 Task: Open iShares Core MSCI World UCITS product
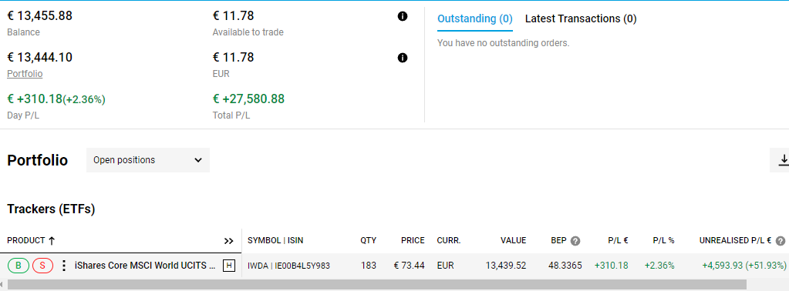pyautogui.click(x=145, y=266)
